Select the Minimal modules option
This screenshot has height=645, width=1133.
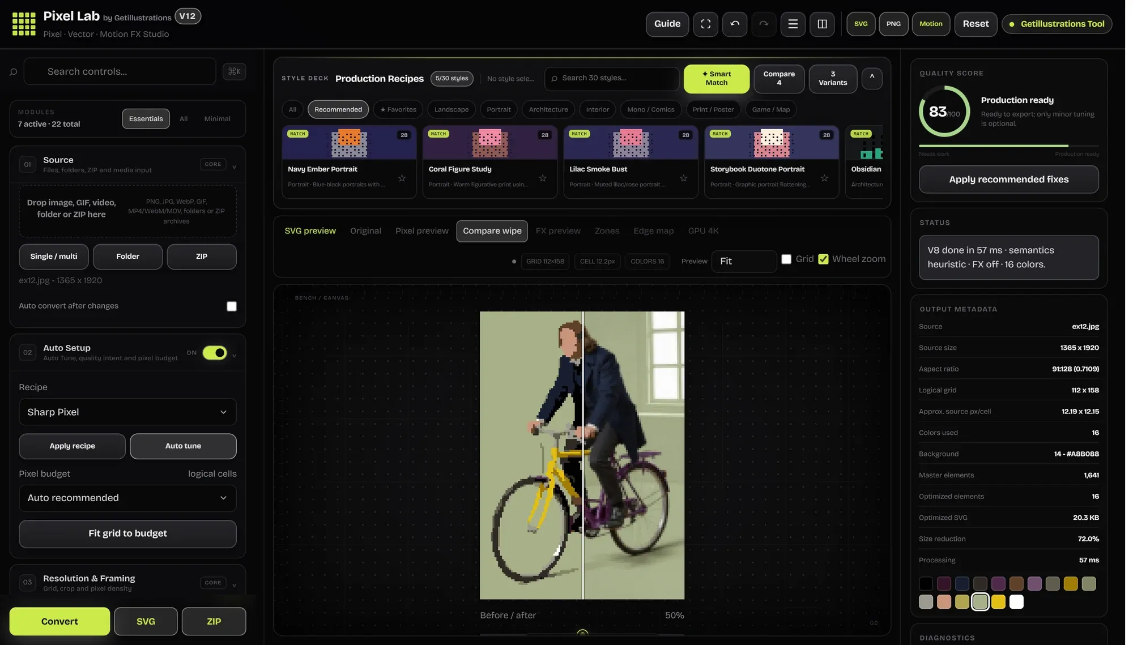[x=217, y=119]
